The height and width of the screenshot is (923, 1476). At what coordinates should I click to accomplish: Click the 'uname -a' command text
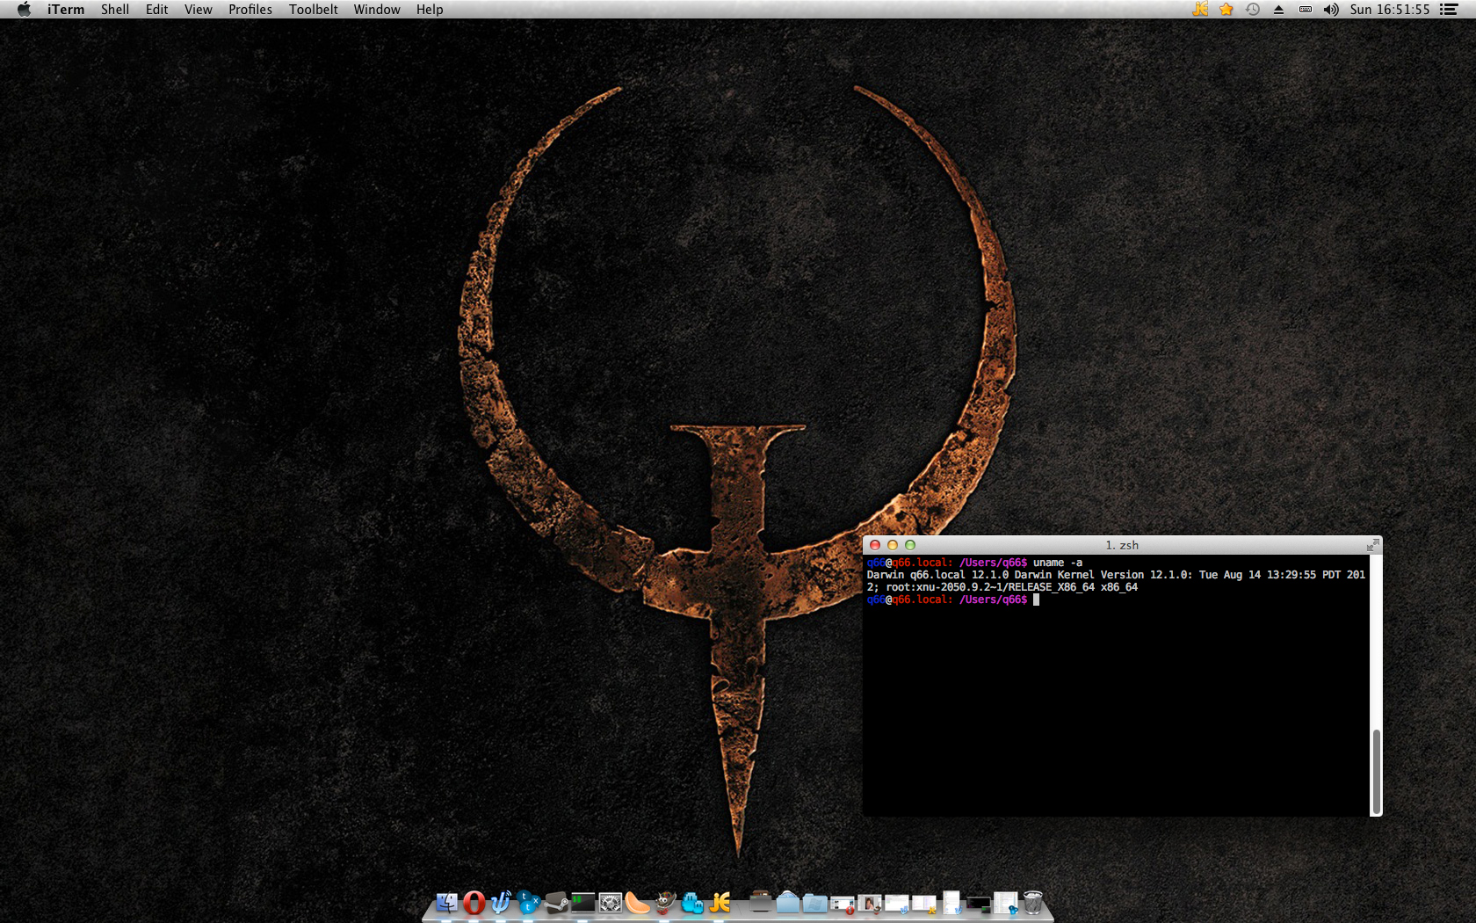1058,563
